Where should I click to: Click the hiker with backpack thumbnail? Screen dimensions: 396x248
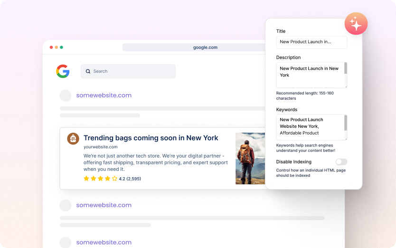[250, 158]
